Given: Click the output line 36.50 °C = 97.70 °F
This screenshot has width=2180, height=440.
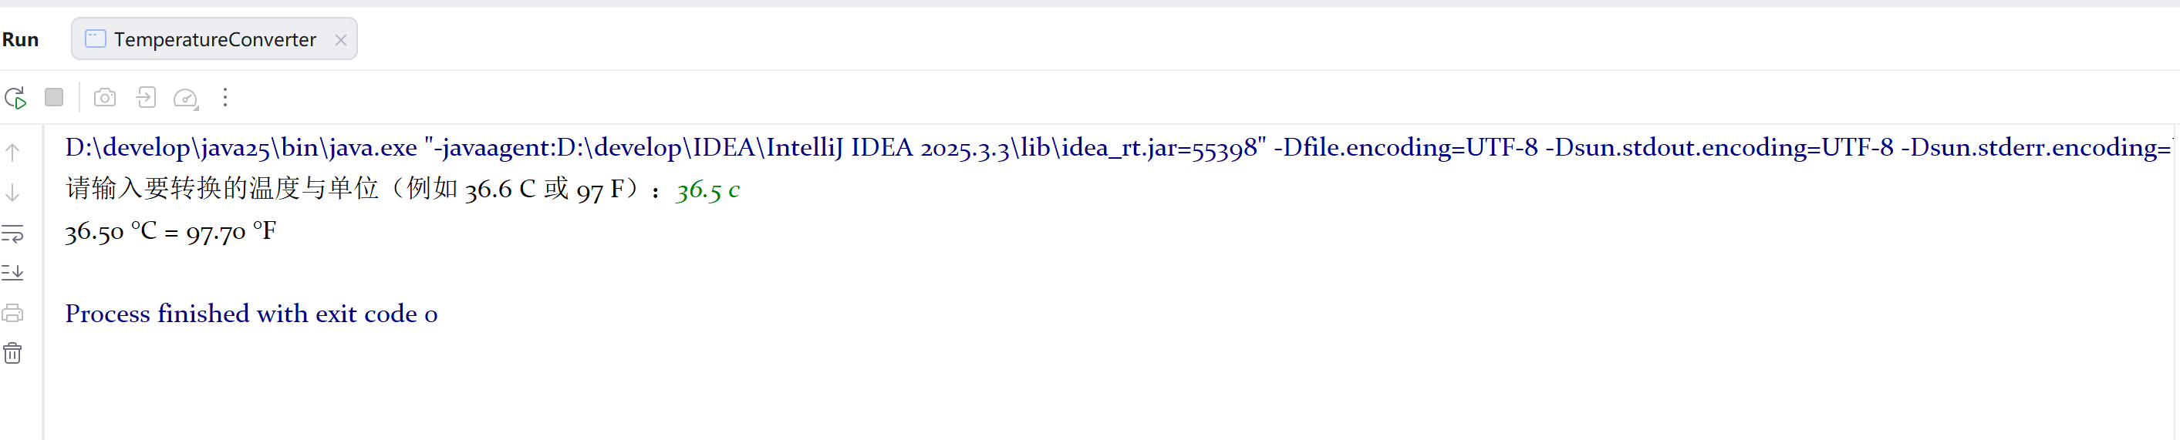Looking at the screenshot, I should coord(171,231).
